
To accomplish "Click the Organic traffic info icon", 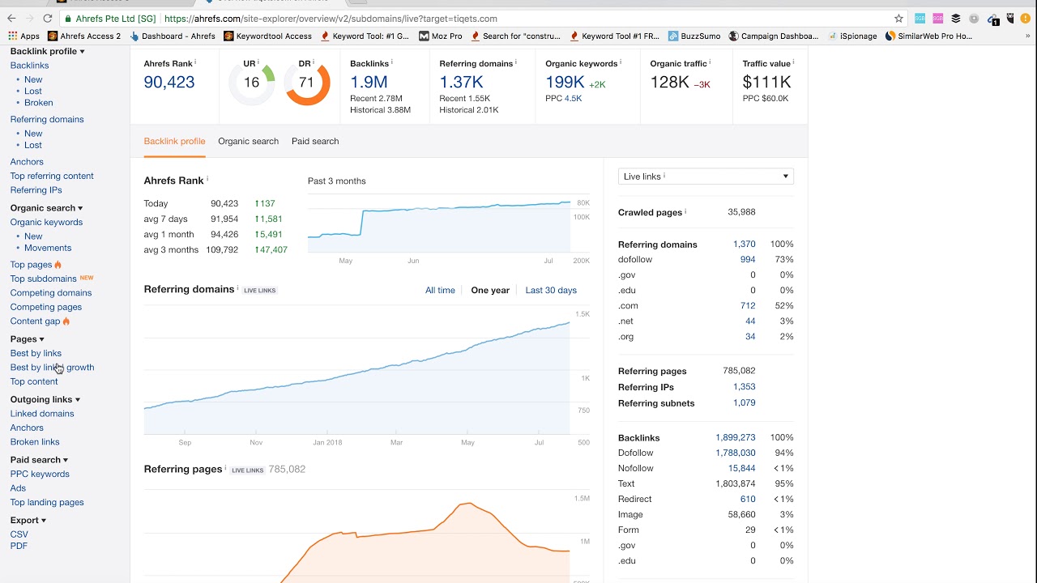I will click(x=711, y=62).
